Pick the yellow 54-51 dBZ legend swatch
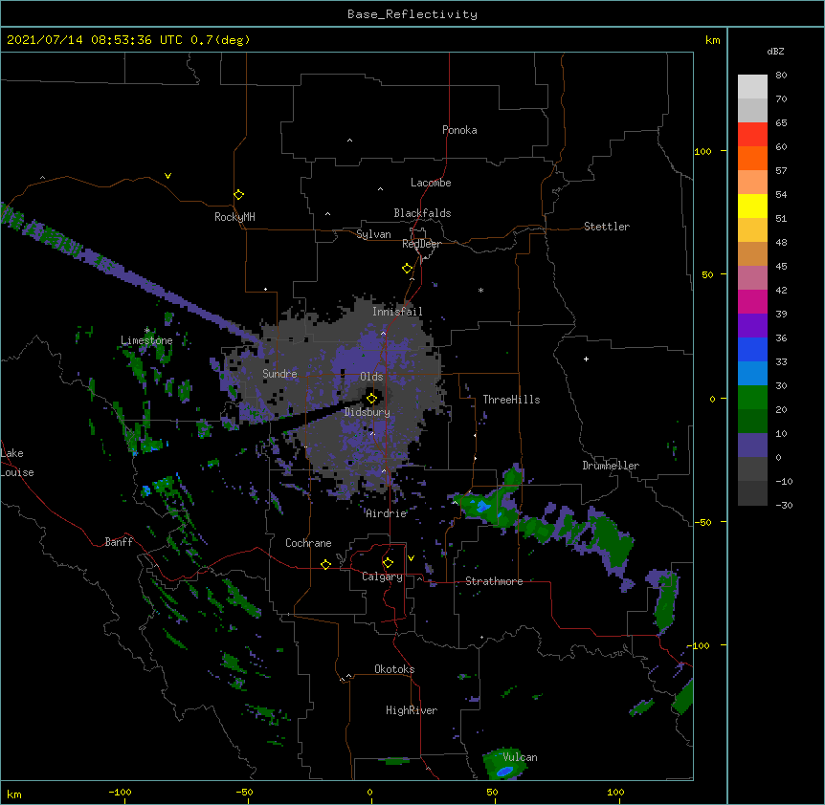The height and width of the screenshot is (805, 825). click(752, 206)
